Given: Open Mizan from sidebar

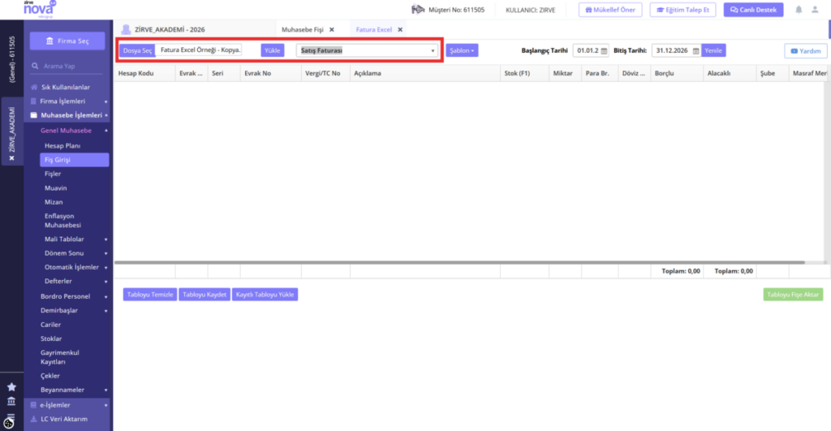Looking at the screenshot, I should point(54,202).
